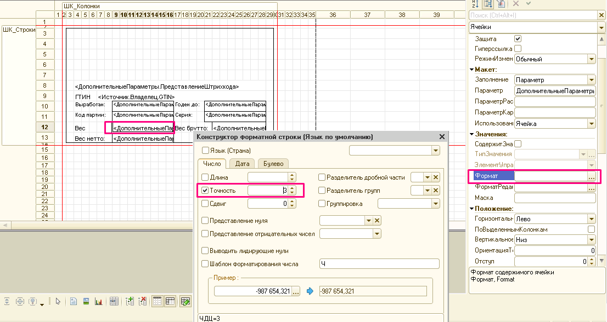Collapse the Положение section

[472, 209]
